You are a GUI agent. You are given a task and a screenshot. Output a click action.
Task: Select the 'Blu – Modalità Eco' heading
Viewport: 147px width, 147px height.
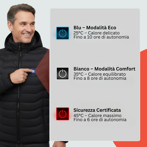pyautogui.click(x=95, y=28)
